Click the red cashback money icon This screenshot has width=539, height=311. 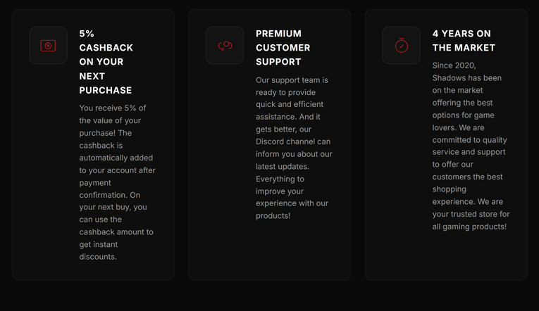click(x=48, y=46)
